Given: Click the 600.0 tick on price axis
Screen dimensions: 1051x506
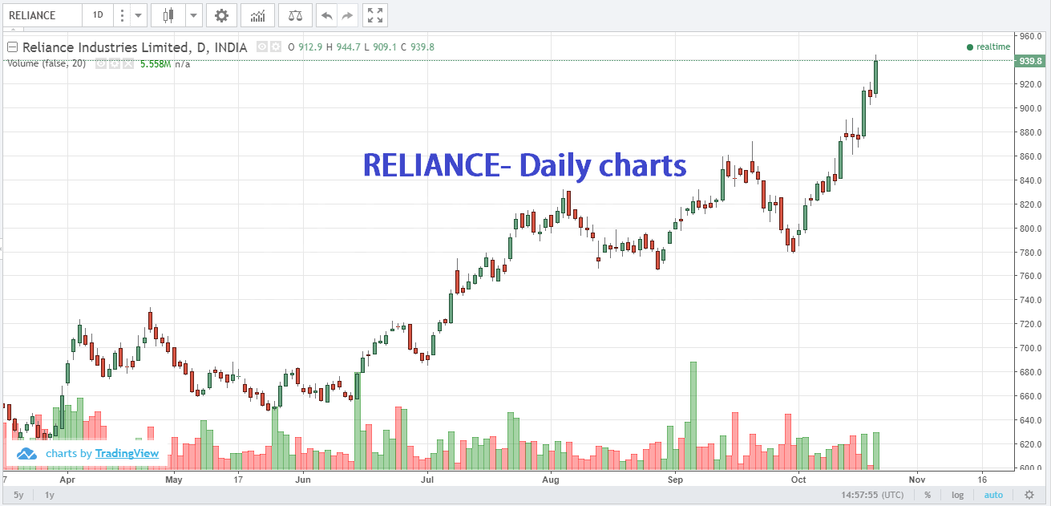Looking at the screenshot, I should click(x=1029, y=468).
